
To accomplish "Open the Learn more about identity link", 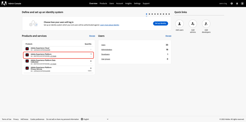I will pyautogui.click(x=110, y=25).
